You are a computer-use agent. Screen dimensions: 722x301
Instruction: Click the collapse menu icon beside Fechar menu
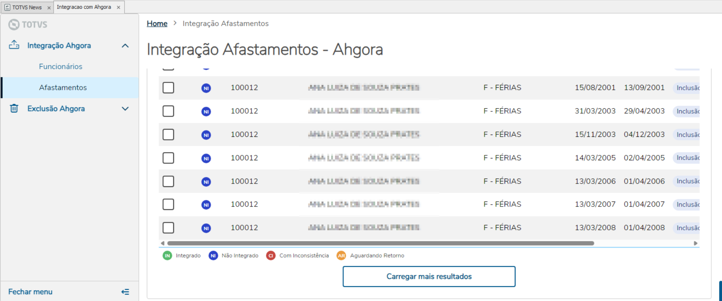tap(125, 292)
